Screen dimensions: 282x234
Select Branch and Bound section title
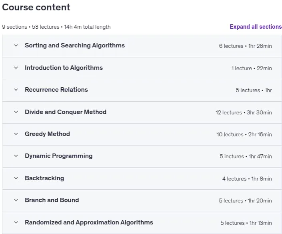tap(52, 200)
